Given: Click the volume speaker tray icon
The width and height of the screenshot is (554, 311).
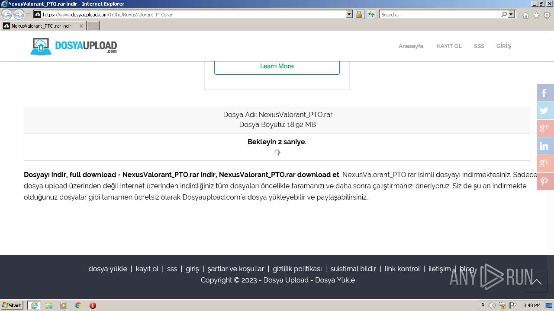Looking at the screenshot, I should click(x=492, y=305).
